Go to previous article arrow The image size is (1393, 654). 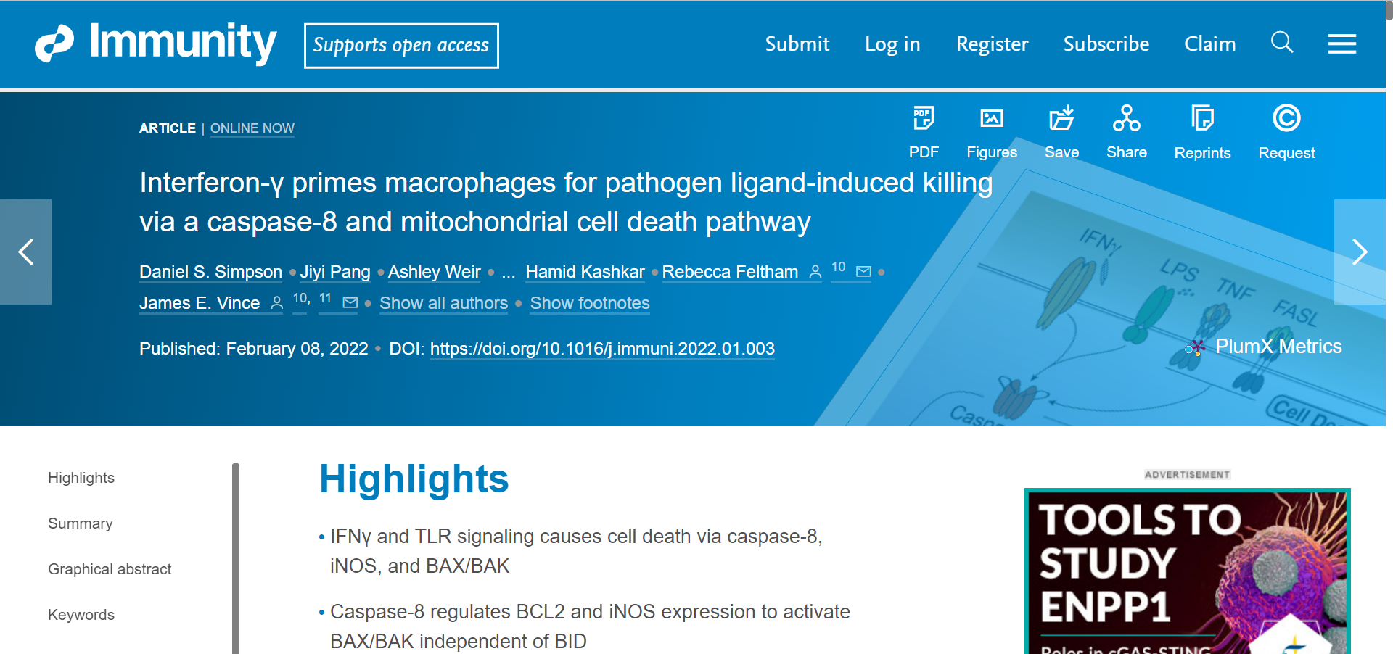click(x=25, y=252)
